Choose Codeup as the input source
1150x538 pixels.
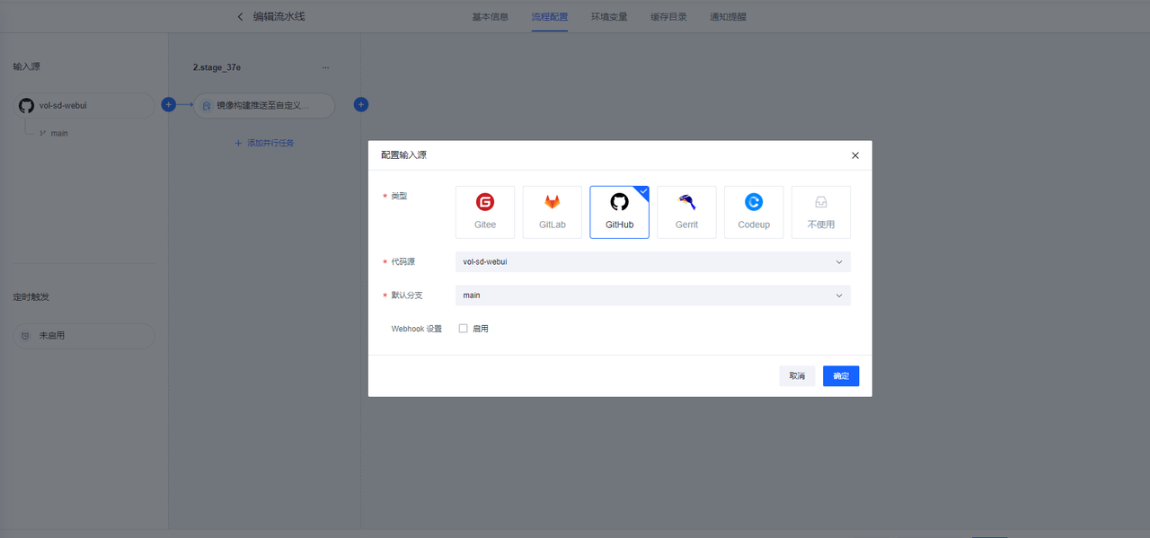754,212
